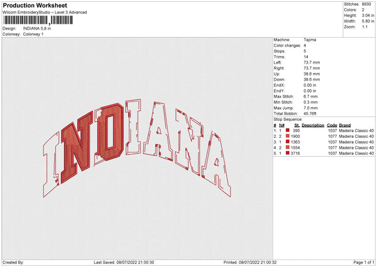Click the zoom value '1:1'

tap(364, 26)
